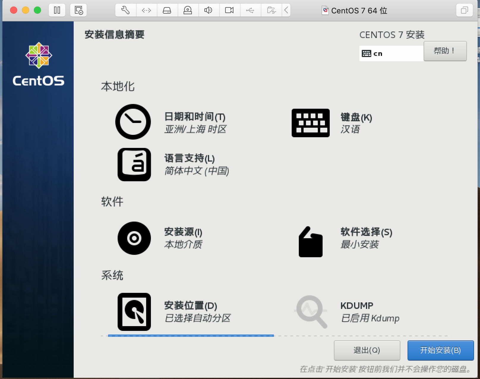Viewport: 480px width, 379px height.
Task: Click the 帮助 help button
Action: coord(445,51)
